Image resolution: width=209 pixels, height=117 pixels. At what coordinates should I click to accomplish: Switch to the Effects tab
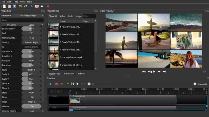pos(82,74)
